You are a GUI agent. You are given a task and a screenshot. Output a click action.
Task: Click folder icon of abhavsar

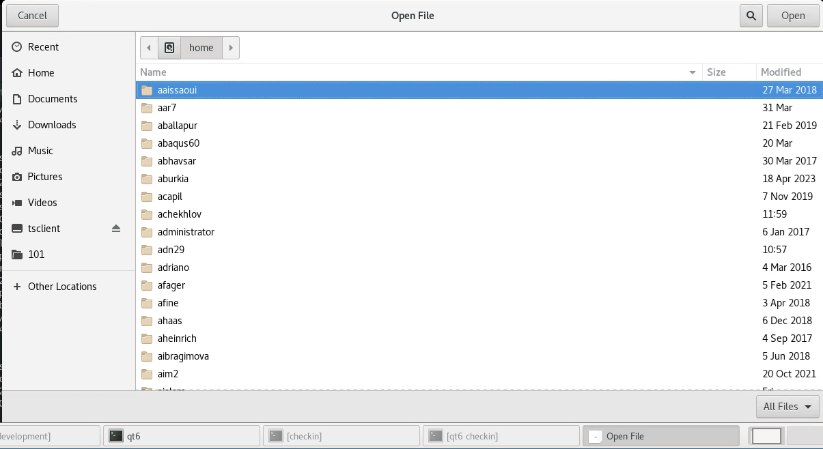146,161
